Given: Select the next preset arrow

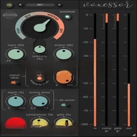Looking at the screenshot, I should [59, 5].
